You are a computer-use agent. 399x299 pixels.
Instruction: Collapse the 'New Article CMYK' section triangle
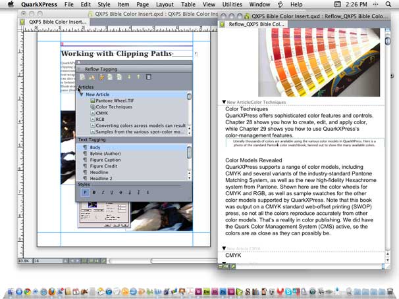(224, 248)
